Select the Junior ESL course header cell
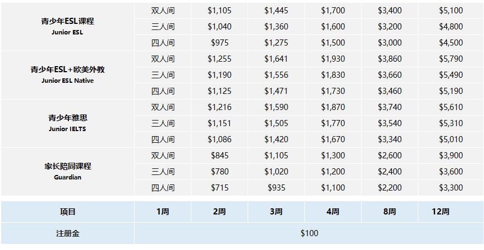This screenshot has height=250, width=484. pyautogui.click(x=68, y=27)
